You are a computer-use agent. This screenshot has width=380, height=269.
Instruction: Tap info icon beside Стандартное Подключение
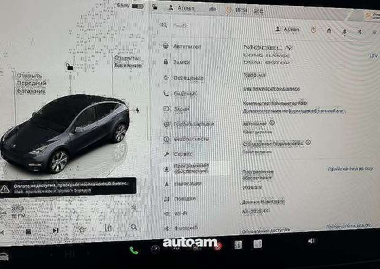click(x=308, y=142)
